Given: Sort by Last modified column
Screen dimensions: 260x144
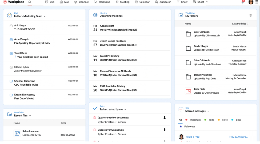Looking at the screenshot, I should [x=241, y=24].
